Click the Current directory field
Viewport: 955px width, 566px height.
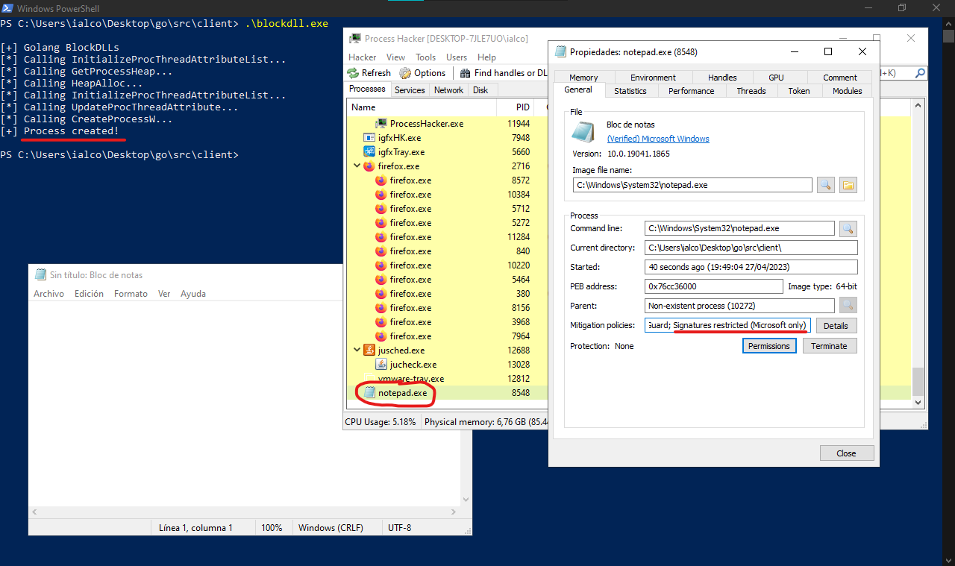751,248
